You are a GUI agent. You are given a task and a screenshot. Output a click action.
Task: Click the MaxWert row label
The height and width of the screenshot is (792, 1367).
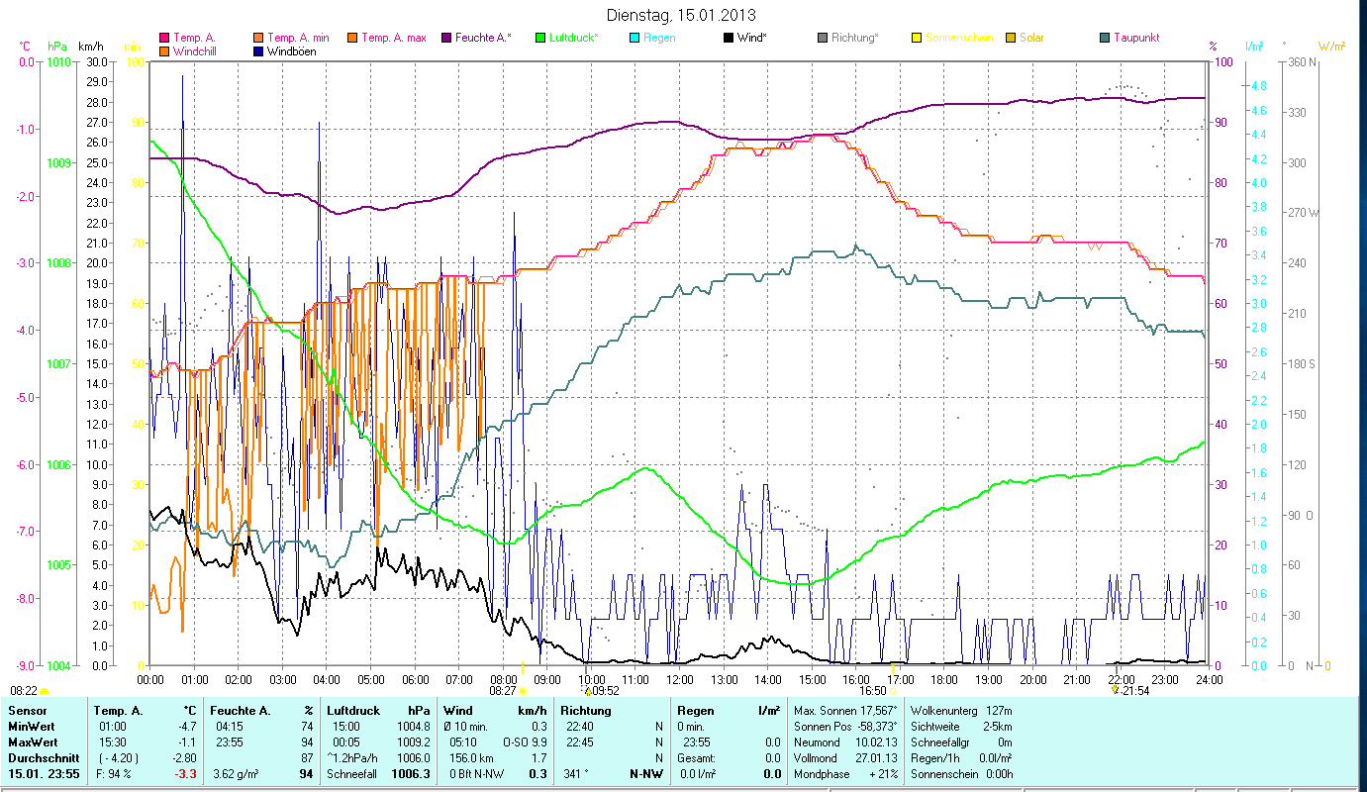33,742
